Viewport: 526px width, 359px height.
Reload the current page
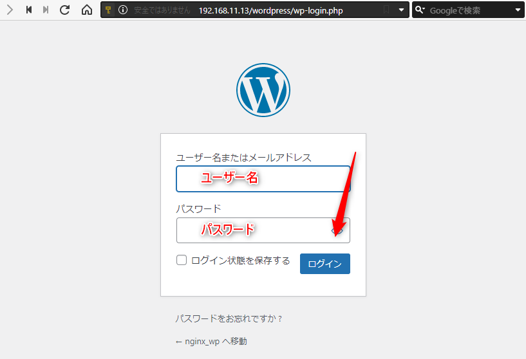64,10
